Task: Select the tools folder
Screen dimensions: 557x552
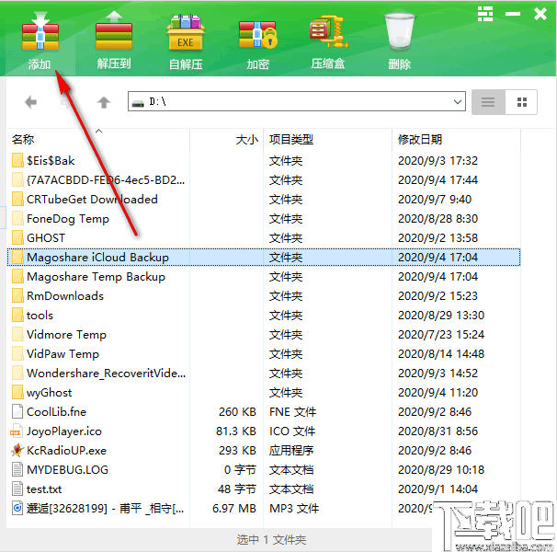Action: pos(40,316)
